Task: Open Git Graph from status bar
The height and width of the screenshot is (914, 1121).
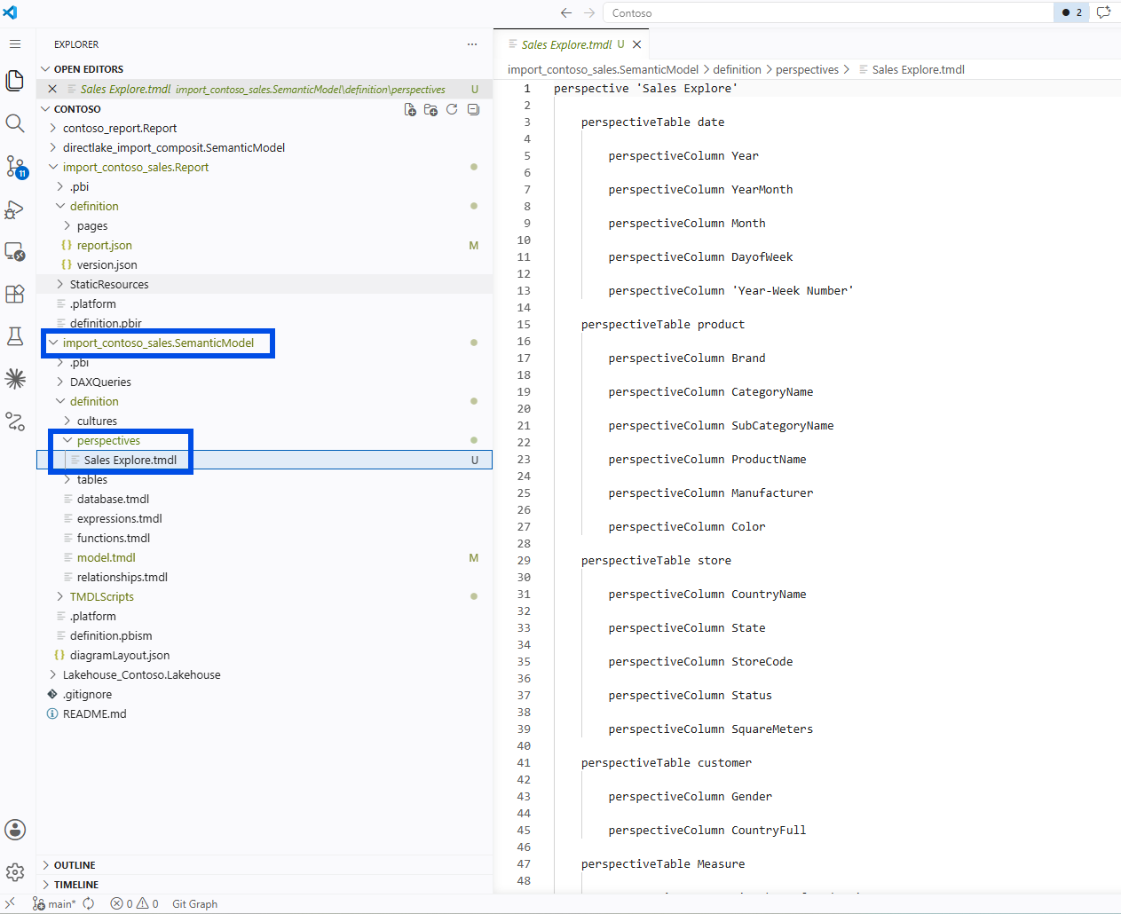Action: pos(194,903)
